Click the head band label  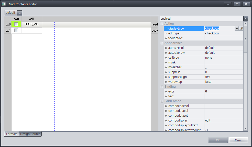click(x=155, y=24)
